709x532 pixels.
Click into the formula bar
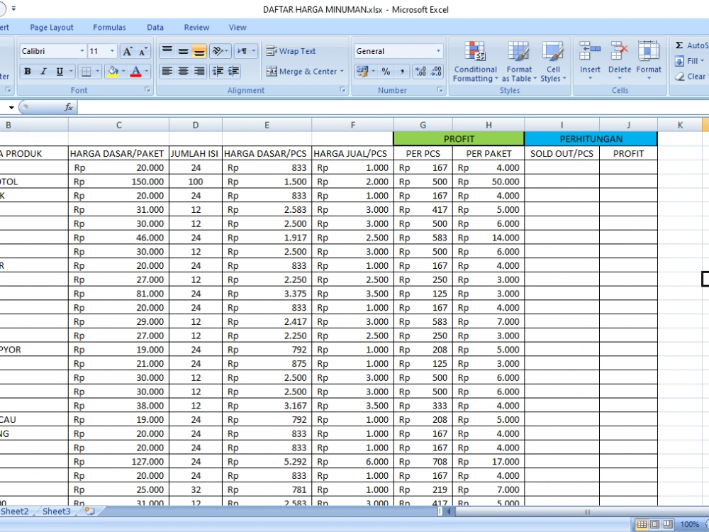393,107
